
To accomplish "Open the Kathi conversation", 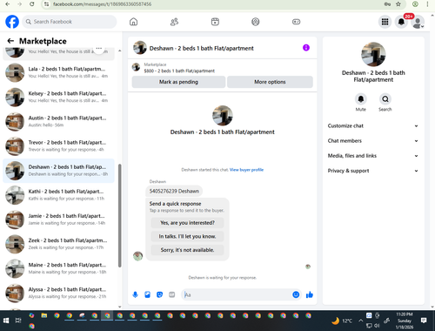I will pos(58,195).
